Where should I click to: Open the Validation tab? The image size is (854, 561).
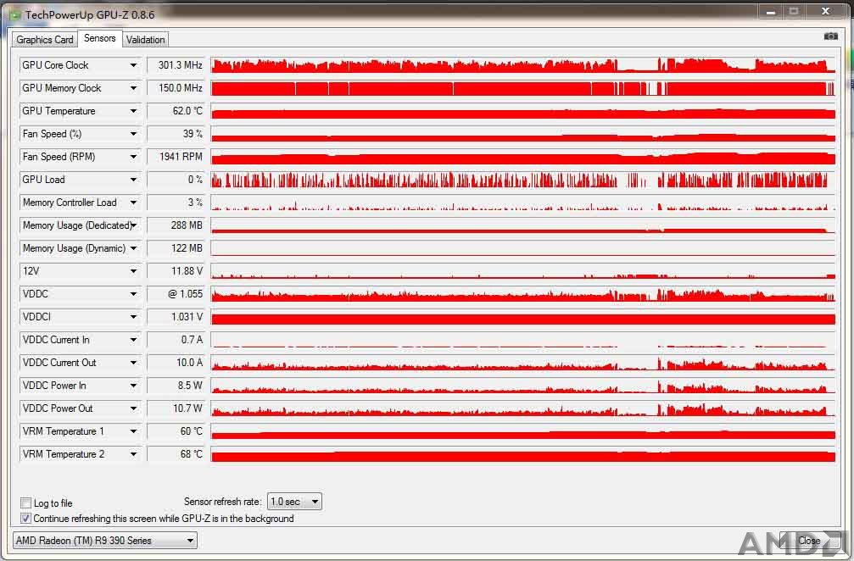pyautogui.click(x=145, y=39)
